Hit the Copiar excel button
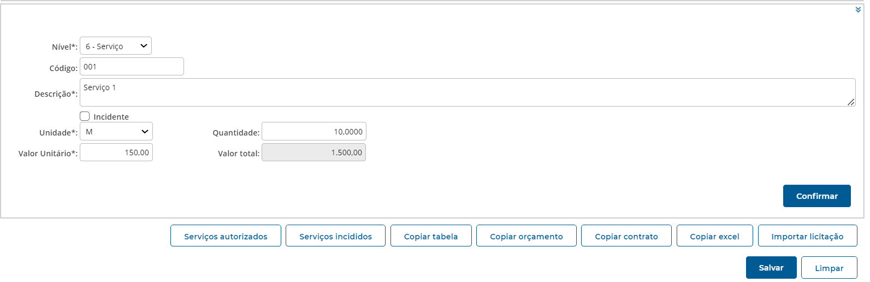 [714, 236]
